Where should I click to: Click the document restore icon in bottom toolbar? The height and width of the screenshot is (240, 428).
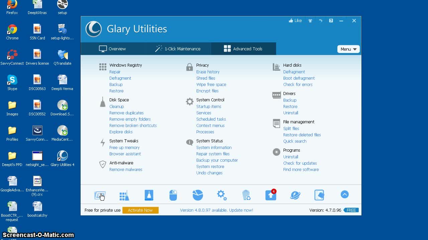[319, 195]
